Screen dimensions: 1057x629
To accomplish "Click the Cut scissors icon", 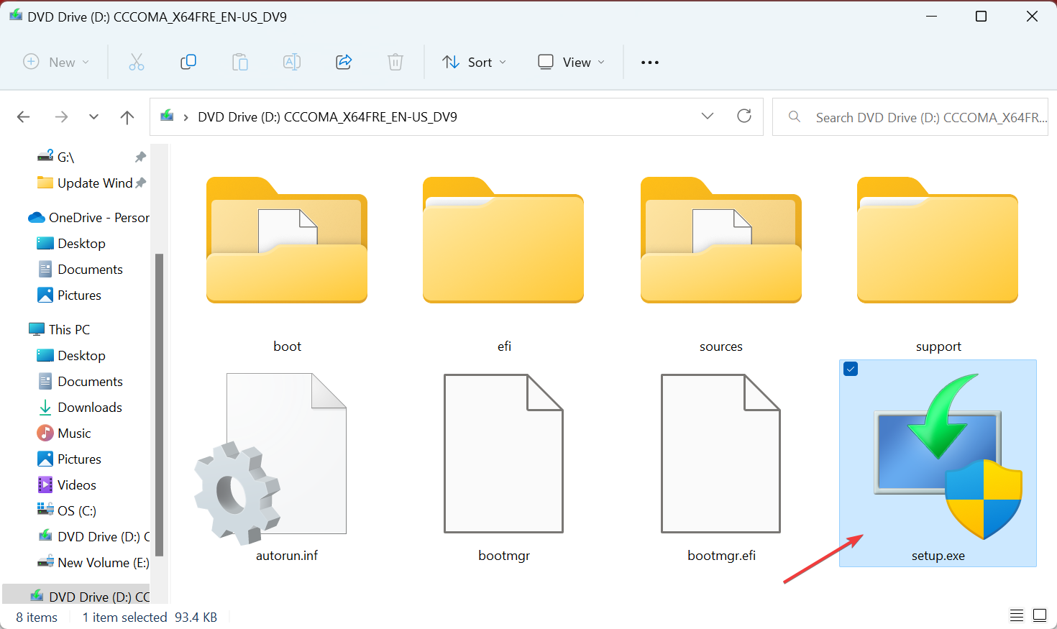I will [x=137, y=63].
